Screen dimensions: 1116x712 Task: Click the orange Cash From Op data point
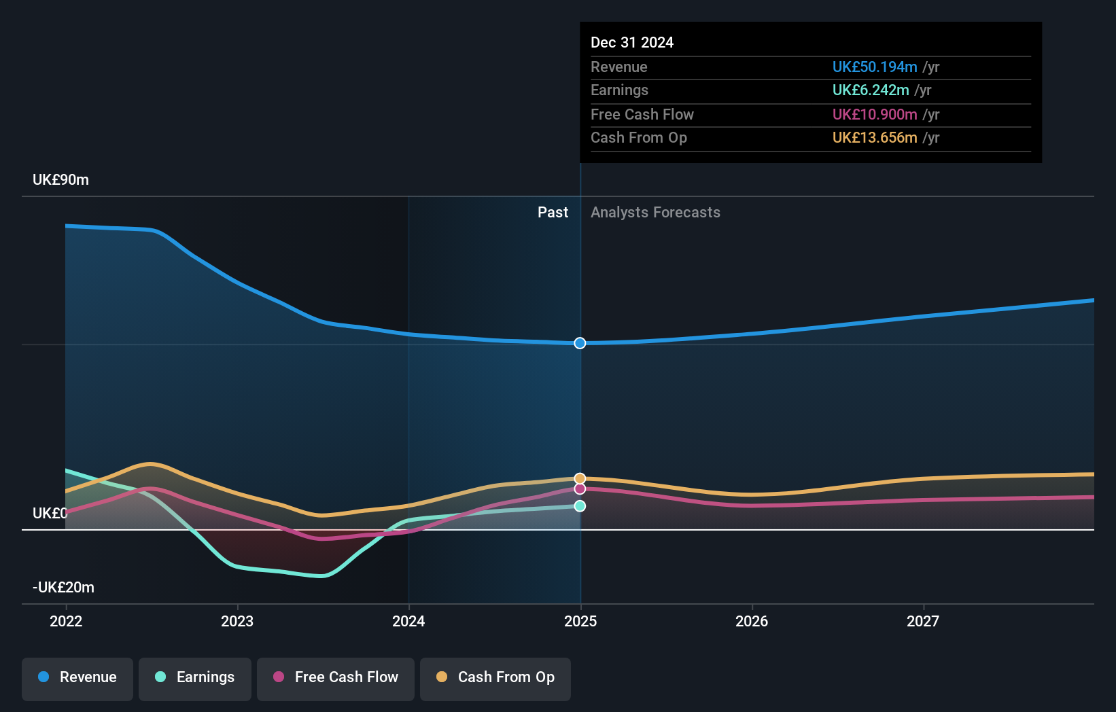click(580, 478)
